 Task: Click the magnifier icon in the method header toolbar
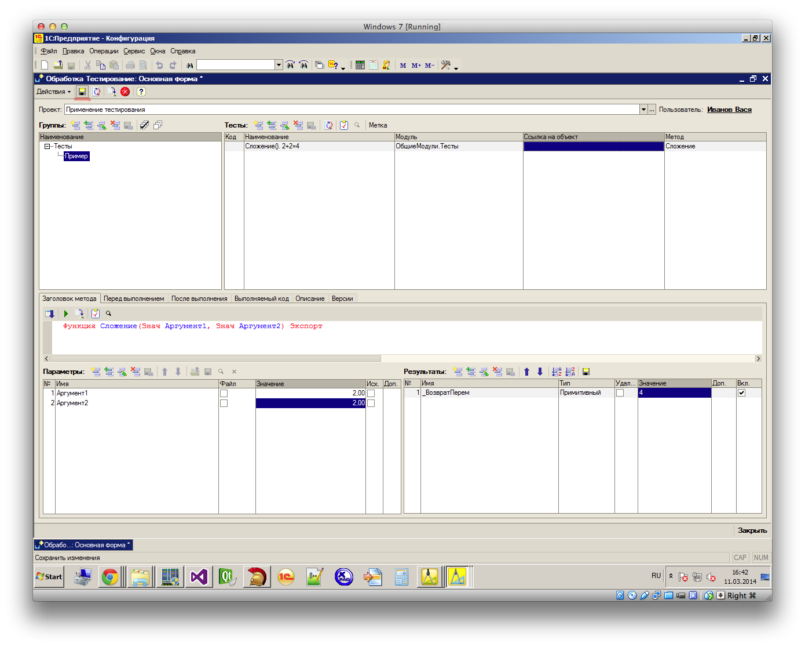tap(108, 314)
